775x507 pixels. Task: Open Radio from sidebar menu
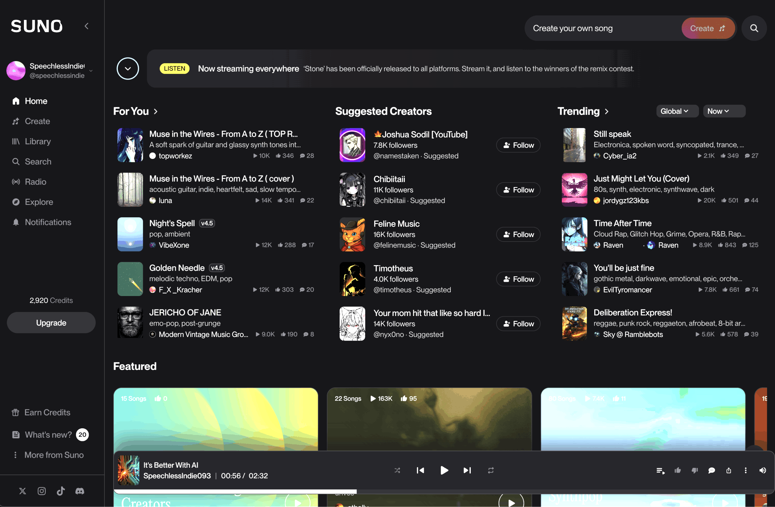coord(35,182)
